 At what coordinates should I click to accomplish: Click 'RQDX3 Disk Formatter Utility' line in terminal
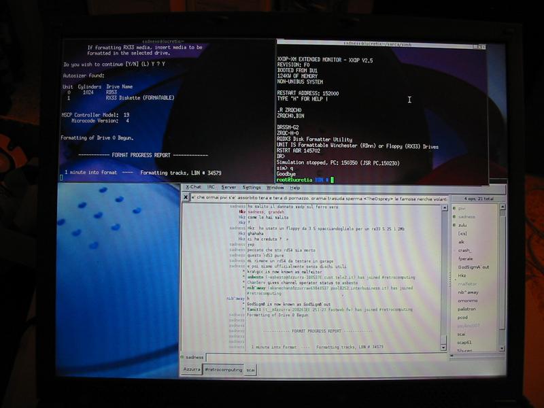[x=314, y=139]
